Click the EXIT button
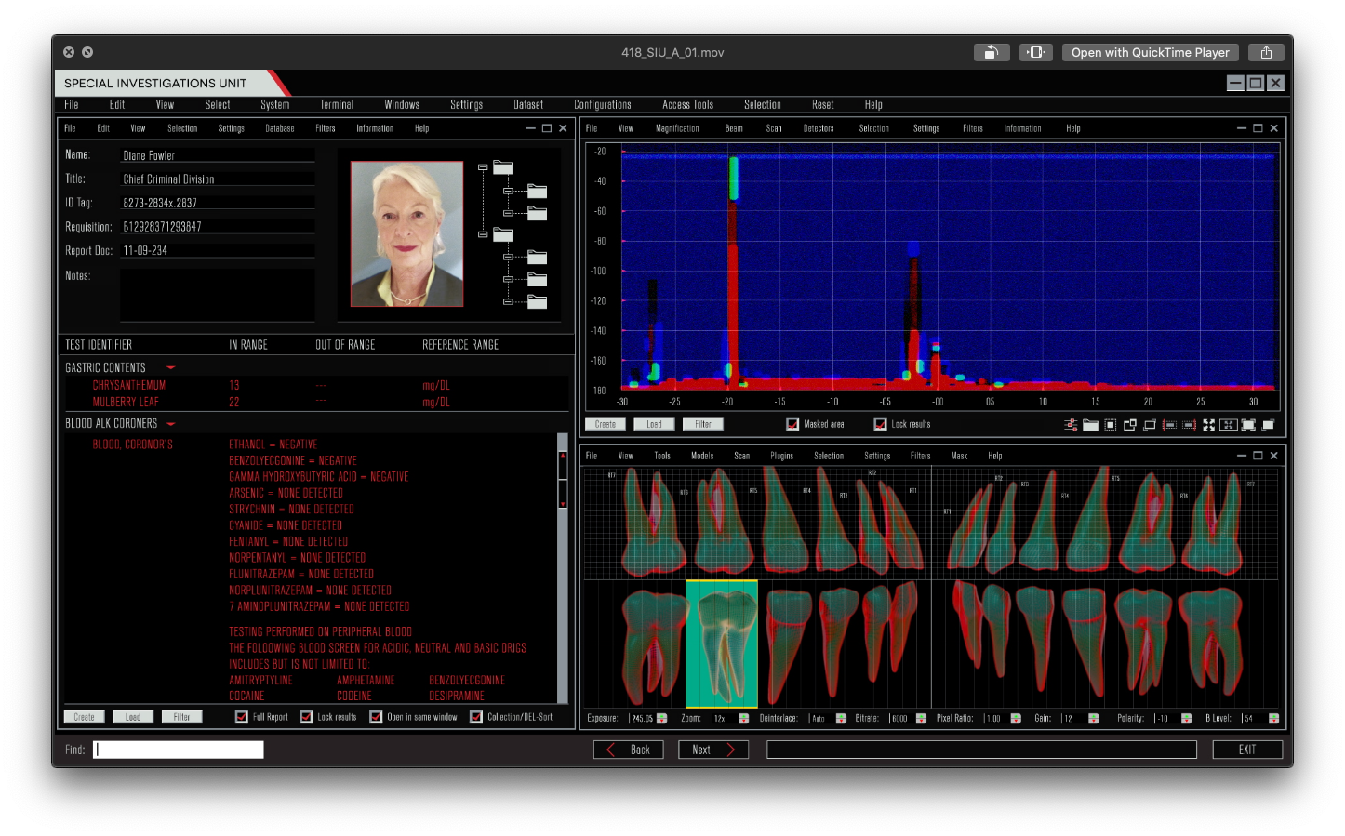Screen dimensions: 1345x836 pyautogui.click(x=1247, y=750)
